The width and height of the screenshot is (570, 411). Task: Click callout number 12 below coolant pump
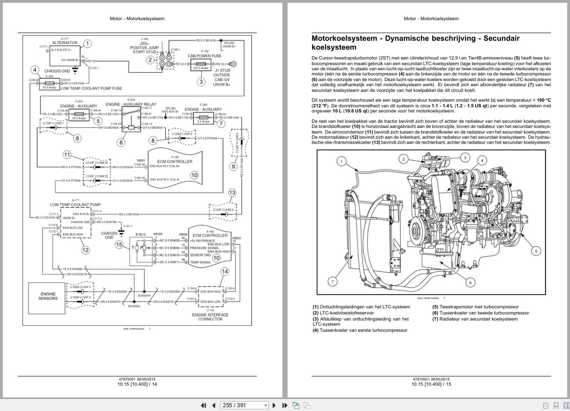tap(85, 250)
